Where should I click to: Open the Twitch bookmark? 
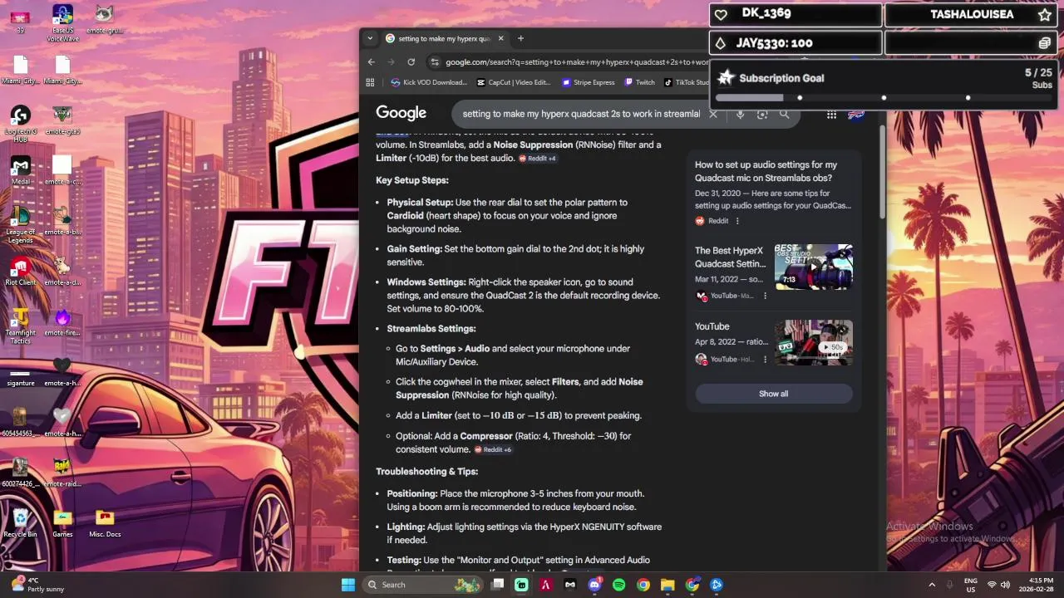(x=640, y=82)
